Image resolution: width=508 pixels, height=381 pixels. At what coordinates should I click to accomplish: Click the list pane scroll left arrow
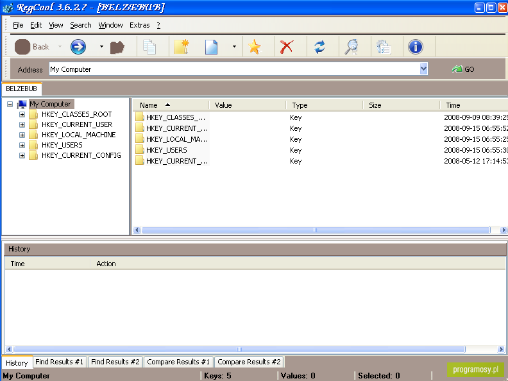[x=137, y=230]
